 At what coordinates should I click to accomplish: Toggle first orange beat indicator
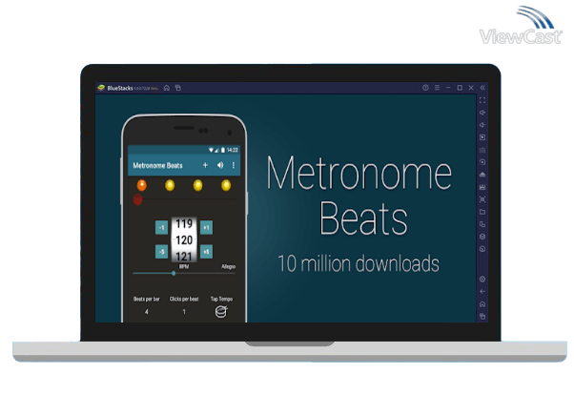pyautogui.click(x=142, y=185)
